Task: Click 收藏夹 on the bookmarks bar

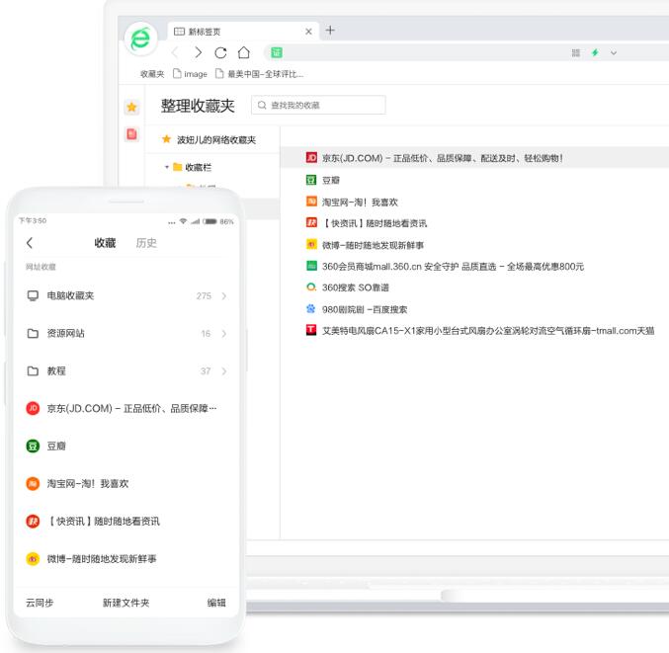Action: pyautogui.click(x=152, y=74)
